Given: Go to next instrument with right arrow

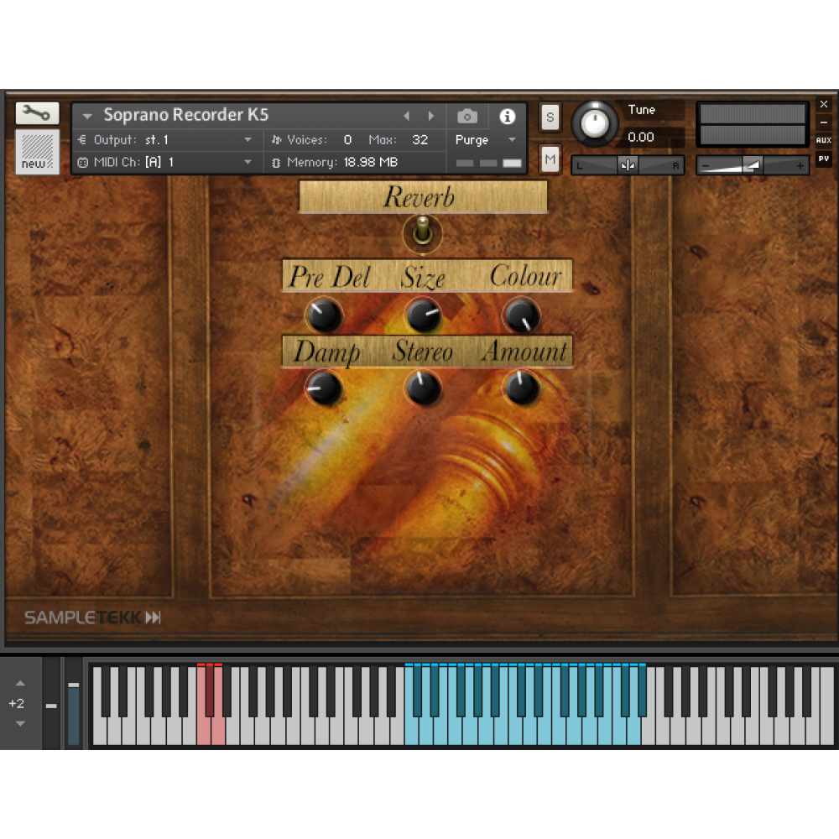Looking at the screenshot, I should point(431,117).
